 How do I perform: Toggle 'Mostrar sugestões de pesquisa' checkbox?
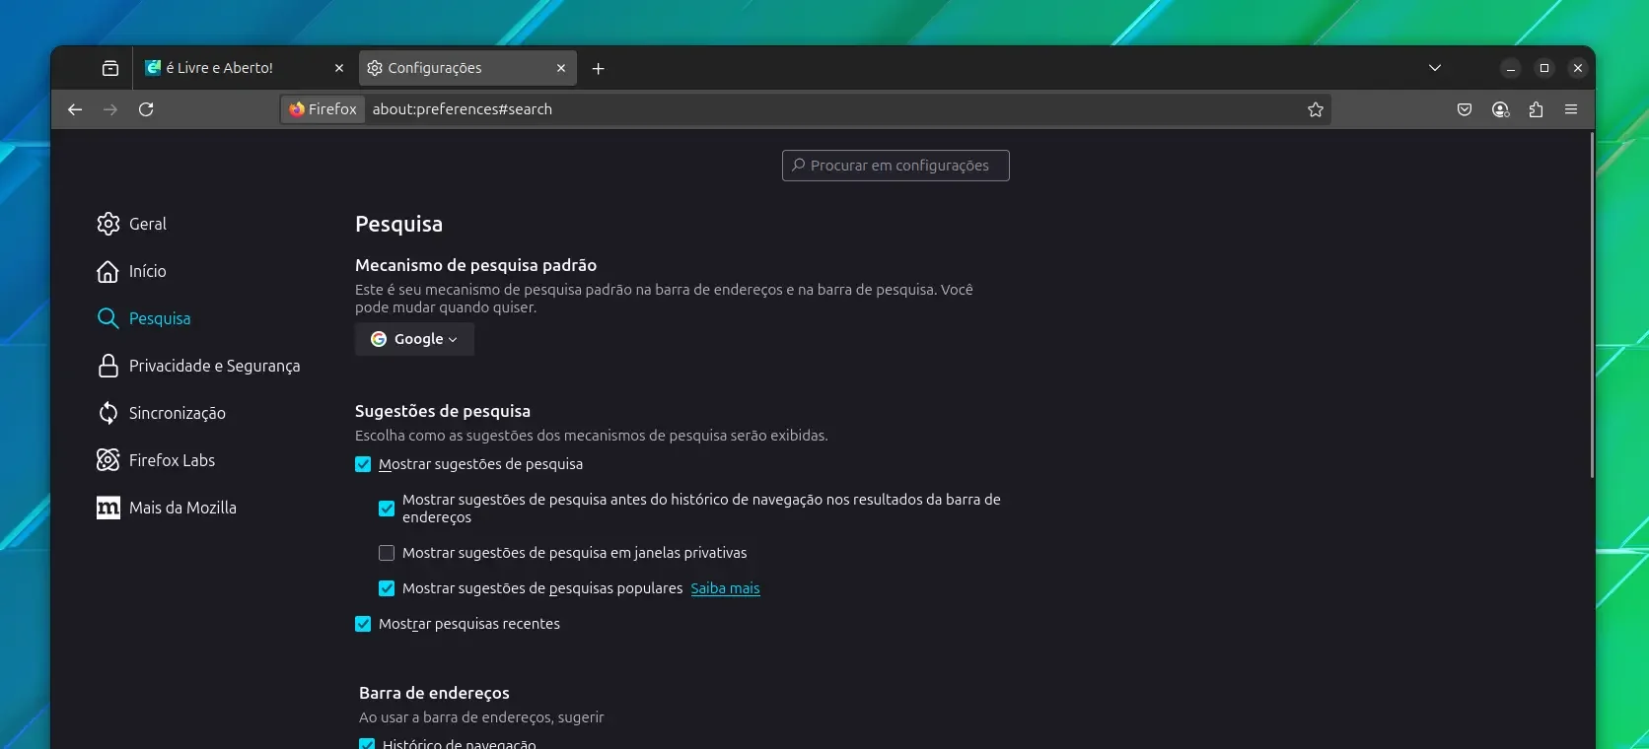click(x=363, y=464)
